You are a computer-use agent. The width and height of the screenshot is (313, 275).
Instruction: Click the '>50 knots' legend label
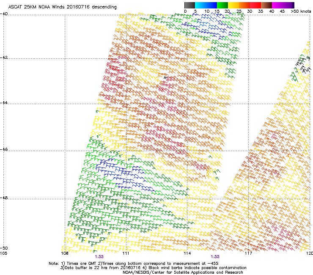pos(301,11)
